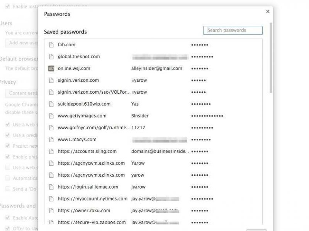Enable the 'Send a Do...' checkbox

point(7,189)
